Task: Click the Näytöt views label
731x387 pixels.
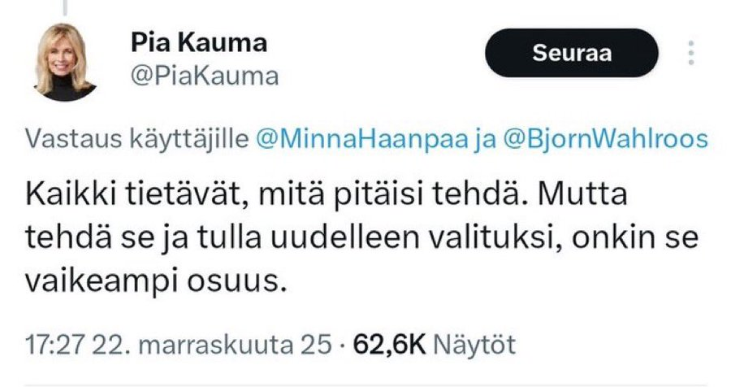Action: 476,344
